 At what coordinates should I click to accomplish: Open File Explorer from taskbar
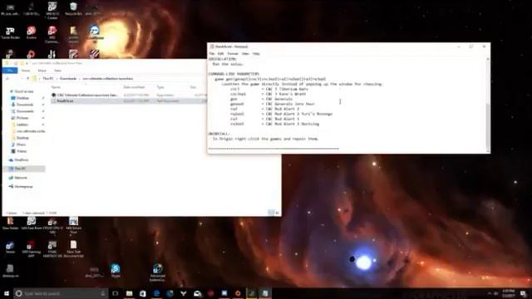pos(130,293)
